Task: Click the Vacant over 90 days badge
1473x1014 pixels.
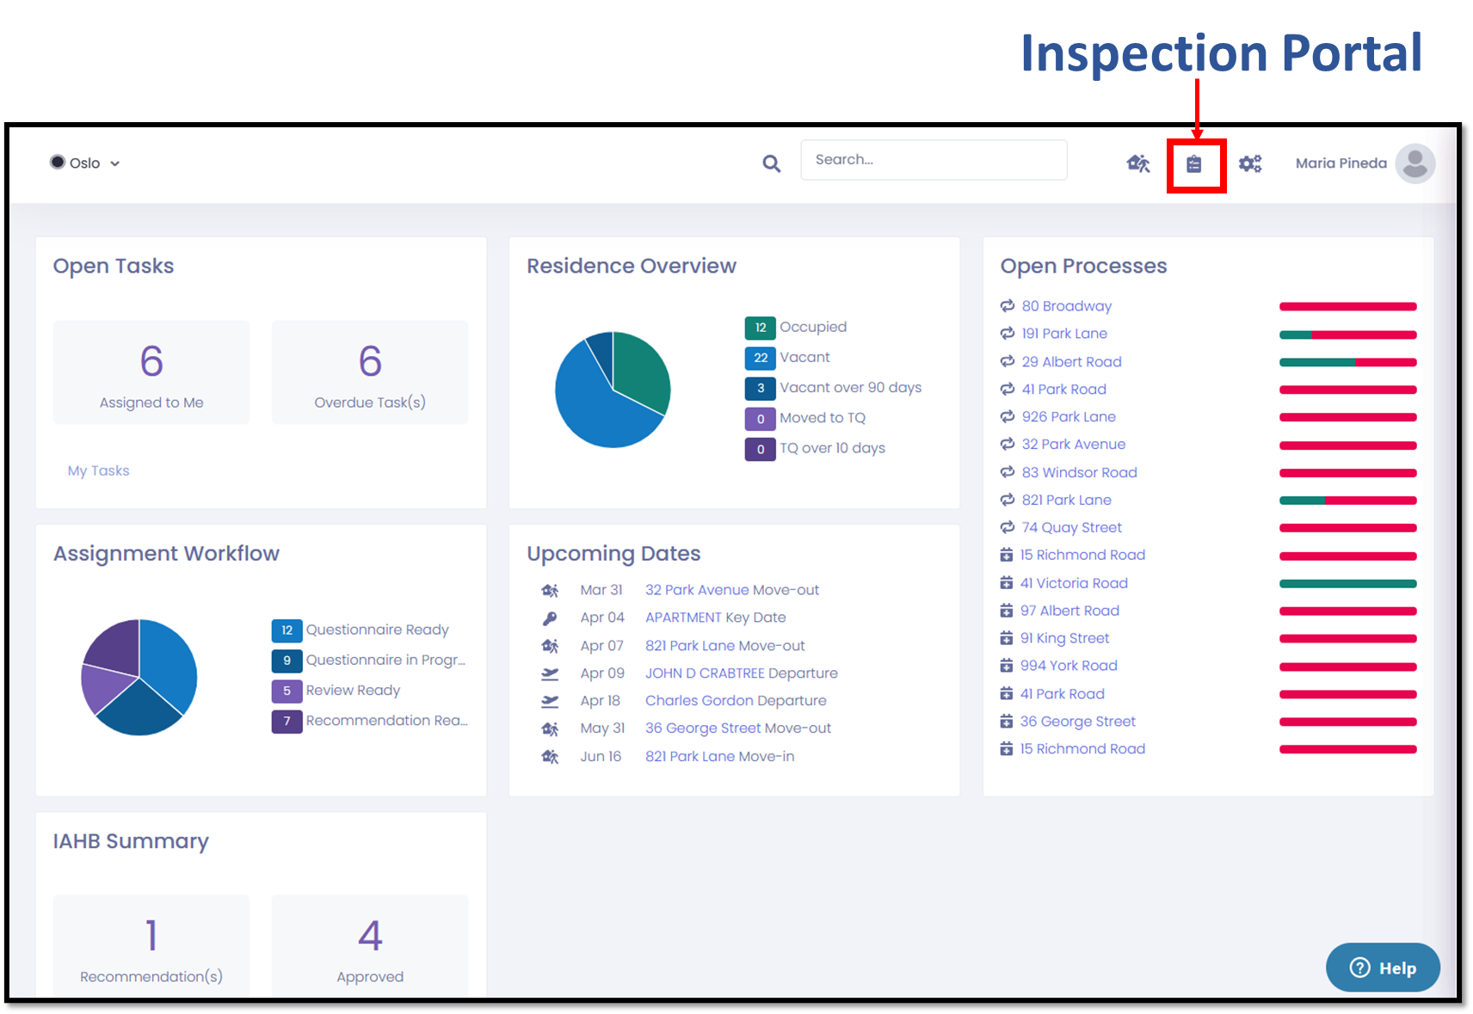Action: pos(760,388)
